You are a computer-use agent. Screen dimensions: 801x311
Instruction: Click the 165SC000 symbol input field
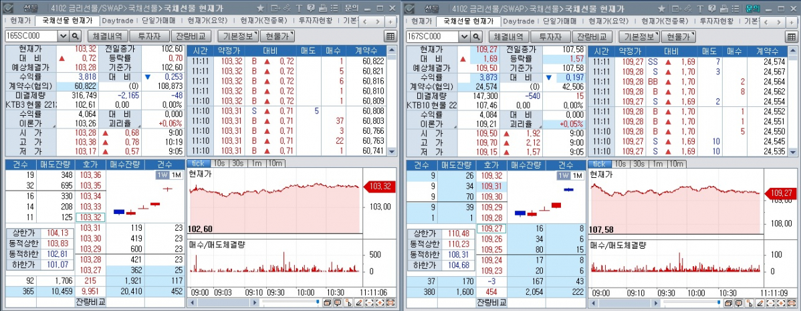31,36
